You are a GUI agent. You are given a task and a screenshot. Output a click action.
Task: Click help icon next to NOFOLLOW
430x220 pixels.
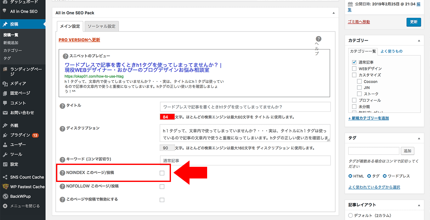pos(62,186)
